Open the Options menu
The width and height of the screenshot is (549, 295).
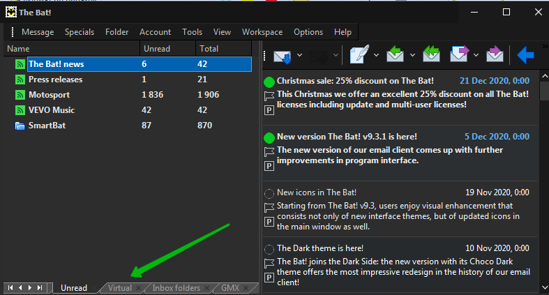click(x=308, y=32)
